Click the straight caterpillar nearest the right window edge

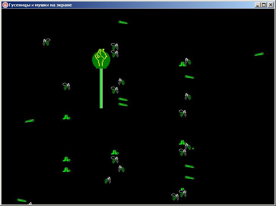[259, 54]
